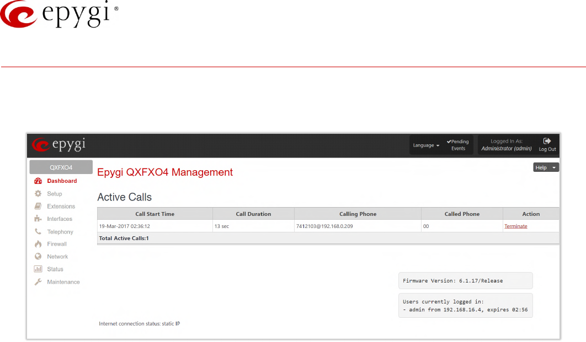Click Internet connection status text
The width and height of the screenshot is (586, 342).
tap(140, 324)
